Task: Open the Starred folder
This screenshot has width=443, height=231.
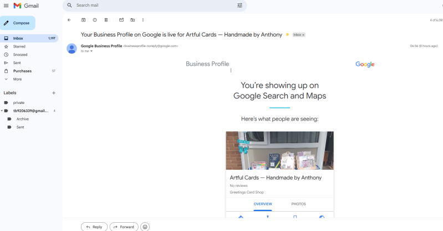Action: click(x=19, y=46)
